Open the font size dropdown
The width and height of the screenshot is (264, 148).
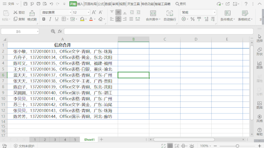88,12
